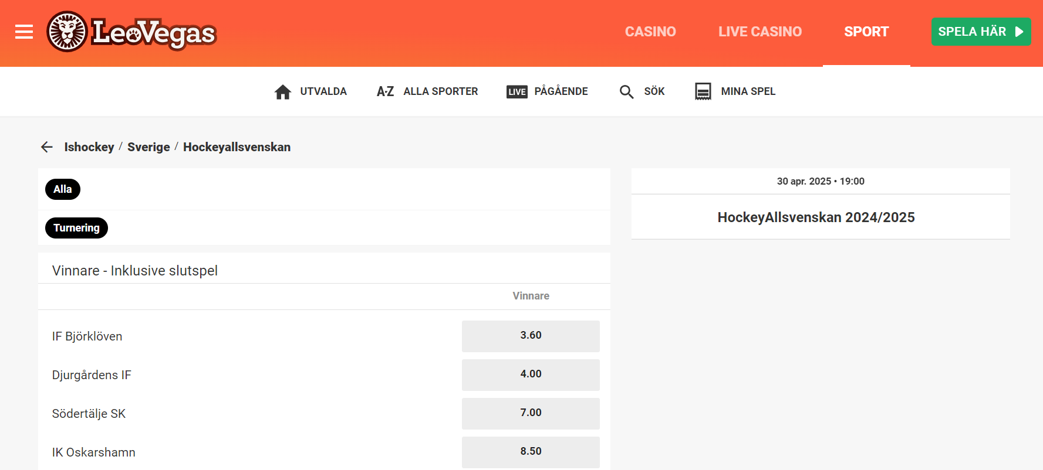Select Södertälje SK odds 7.00

[531, 413]
